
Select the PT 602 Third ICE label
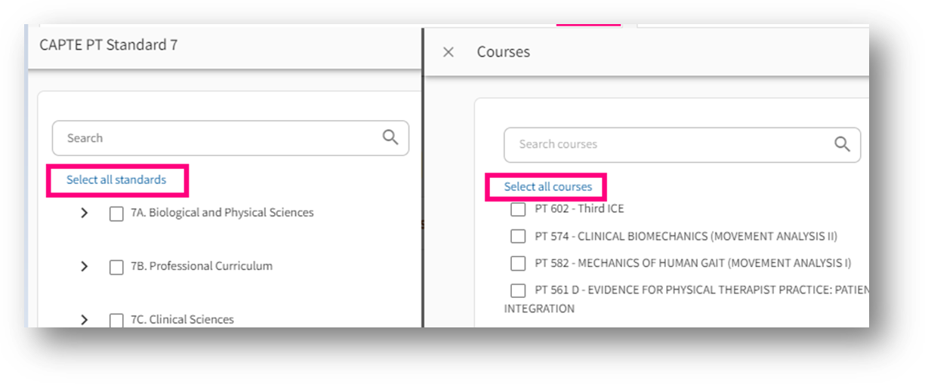tap(579, 209)
